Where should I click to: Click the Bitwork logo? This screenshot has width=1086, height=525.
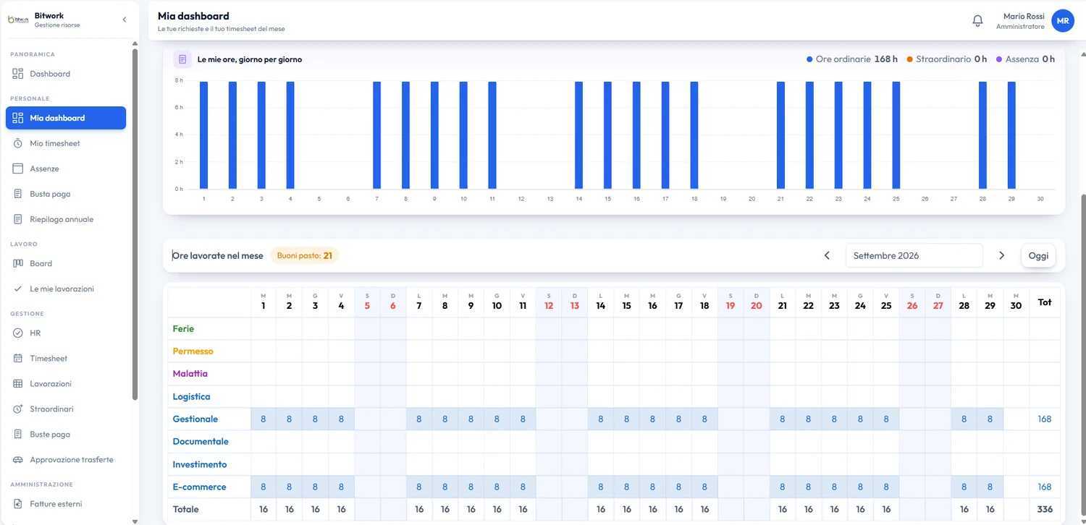[18, 20]
